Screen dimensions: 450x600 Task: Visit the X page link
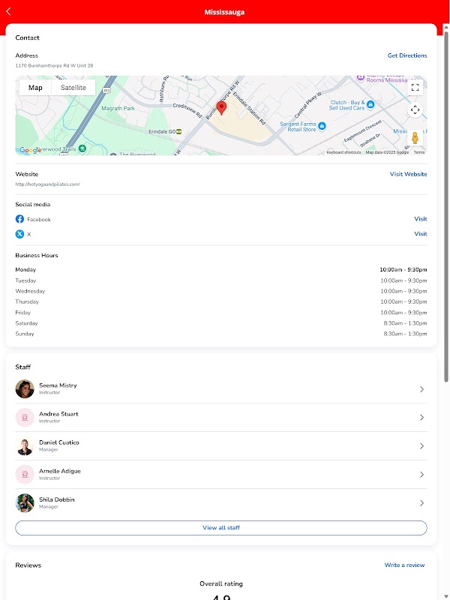pos(421,234)
